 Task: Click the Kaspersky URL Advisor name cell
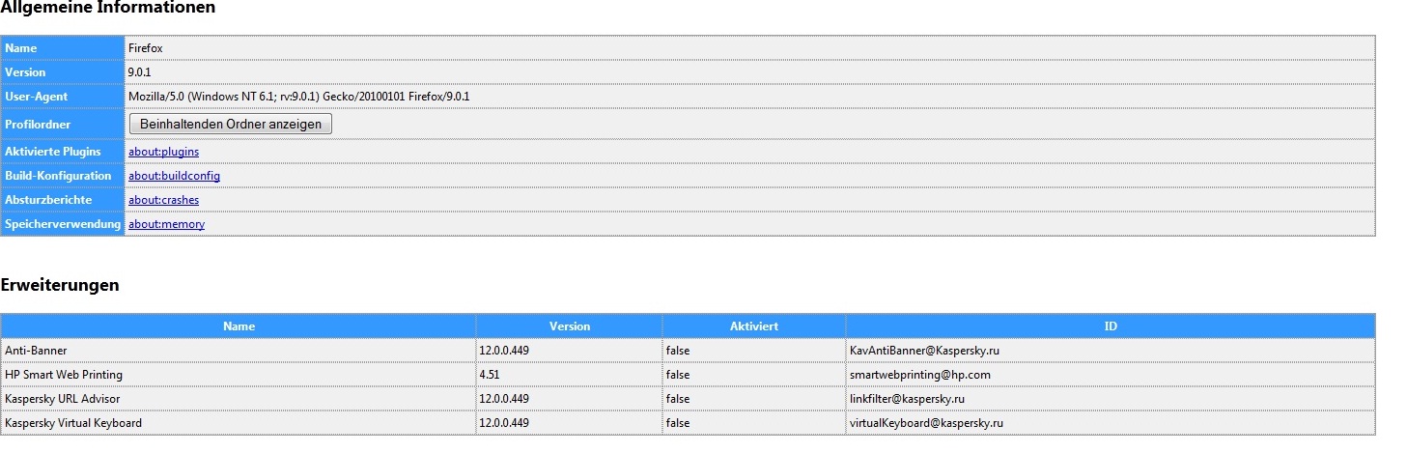click(63, 399)
